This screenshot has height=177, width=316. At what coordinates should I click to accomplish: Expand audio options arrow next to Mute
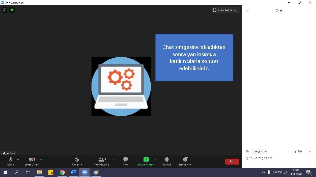[x=18, y=160]
